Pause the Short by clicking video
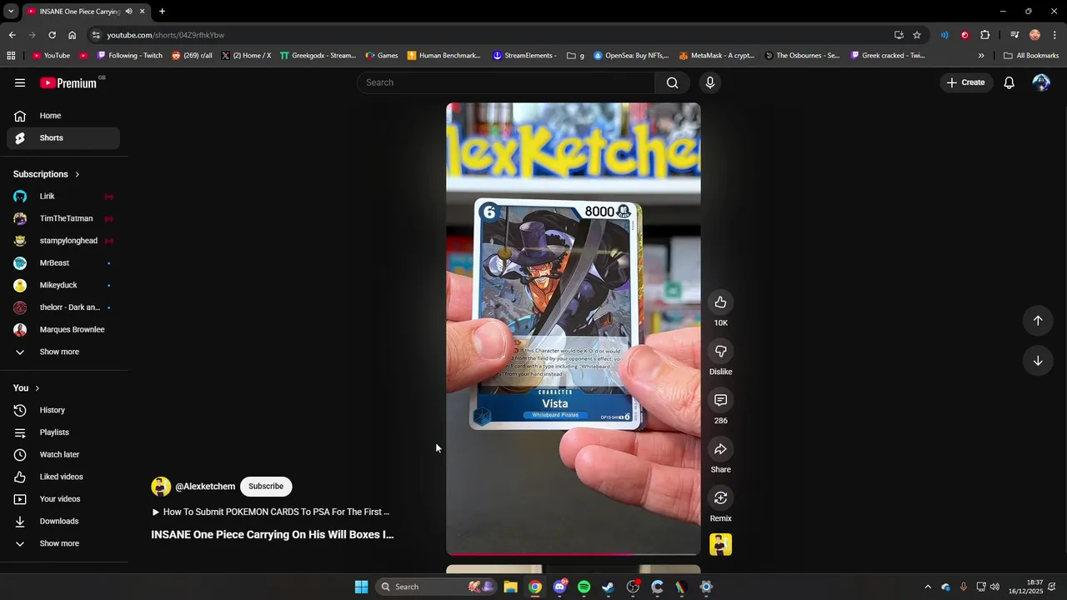 point(574,329)
